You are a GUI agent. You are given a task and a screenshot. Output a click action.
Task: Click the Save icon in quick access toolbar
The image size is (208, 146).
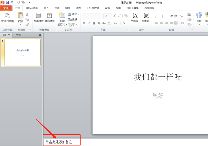pos(8,2)
